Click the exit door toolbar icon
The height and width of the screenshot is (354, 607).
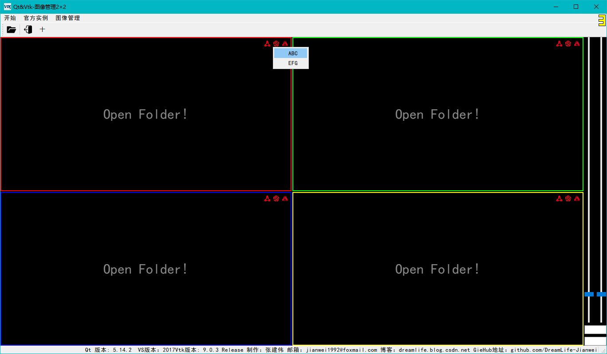click(x=28, y=30)
